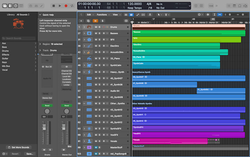This screenshot has height=157, width=250.
Task: Open the Loop Browser button
Action: [240, 6]
